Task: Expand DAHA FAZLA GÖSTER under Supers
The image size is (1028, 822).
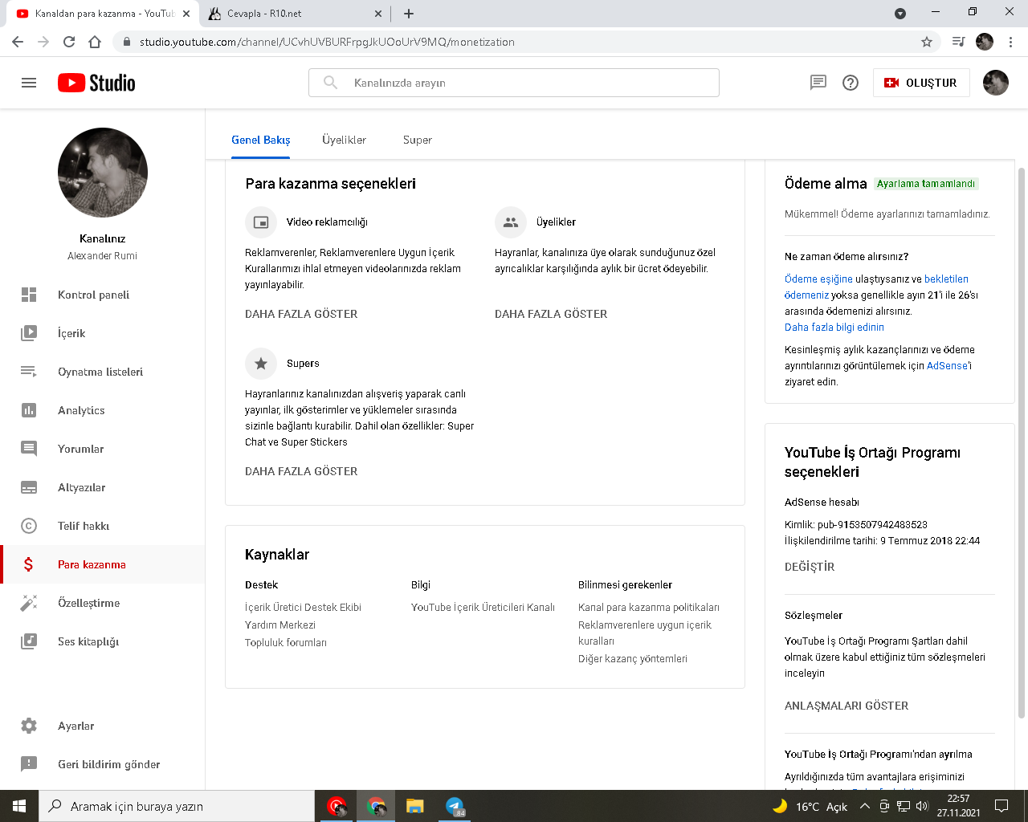Action: pos(301,471)
